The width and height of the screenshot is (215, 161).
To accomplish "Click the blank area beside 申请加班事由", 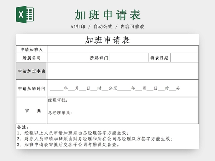I will [x=123, y=71].
